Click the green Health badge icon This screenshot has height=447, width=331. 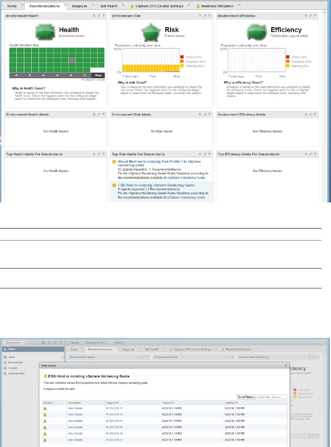45,32
